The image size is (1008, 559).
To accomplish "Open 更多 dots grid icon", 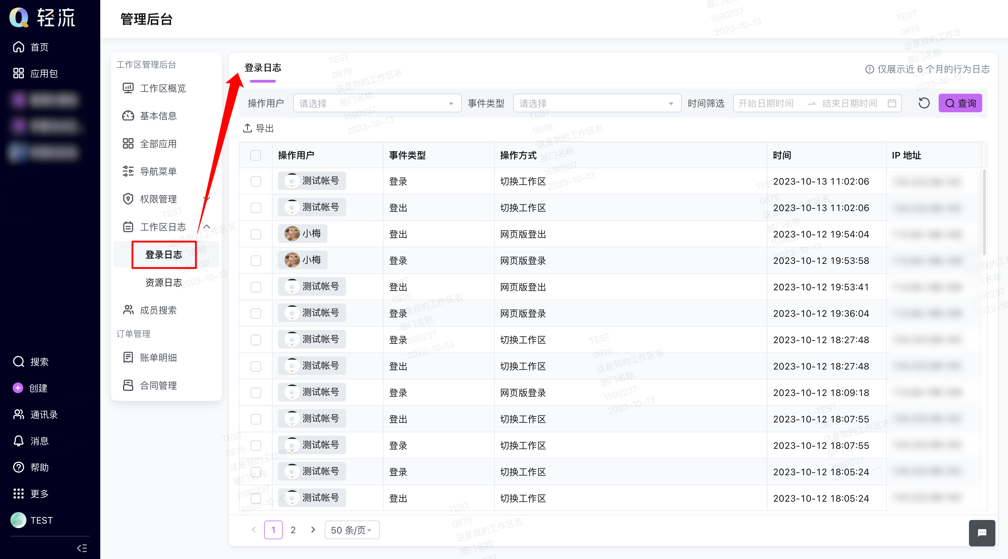I will [18, 494].
